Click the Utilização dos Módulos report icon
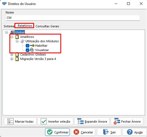 [22, 41]
